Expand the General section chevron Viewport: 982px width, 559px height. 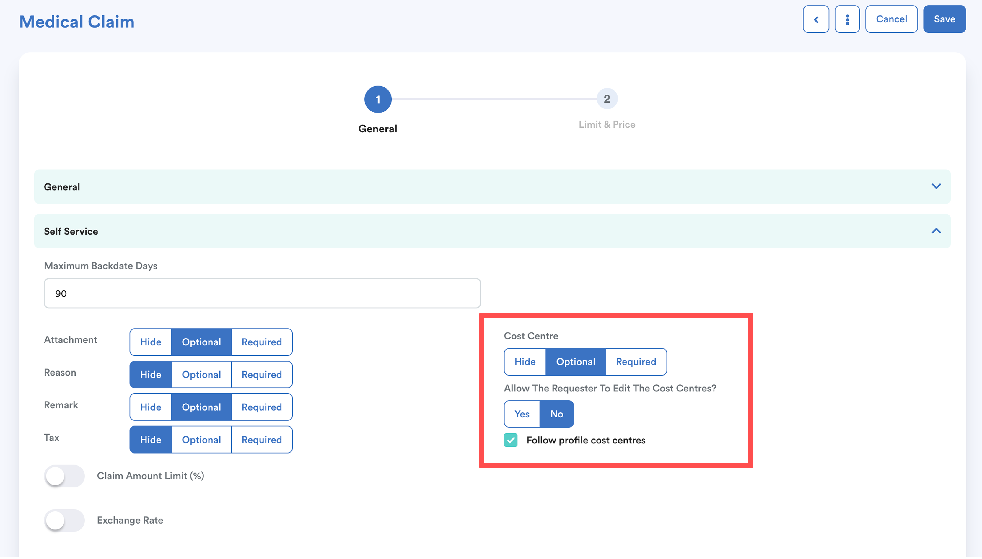click(x=936, y=187)
